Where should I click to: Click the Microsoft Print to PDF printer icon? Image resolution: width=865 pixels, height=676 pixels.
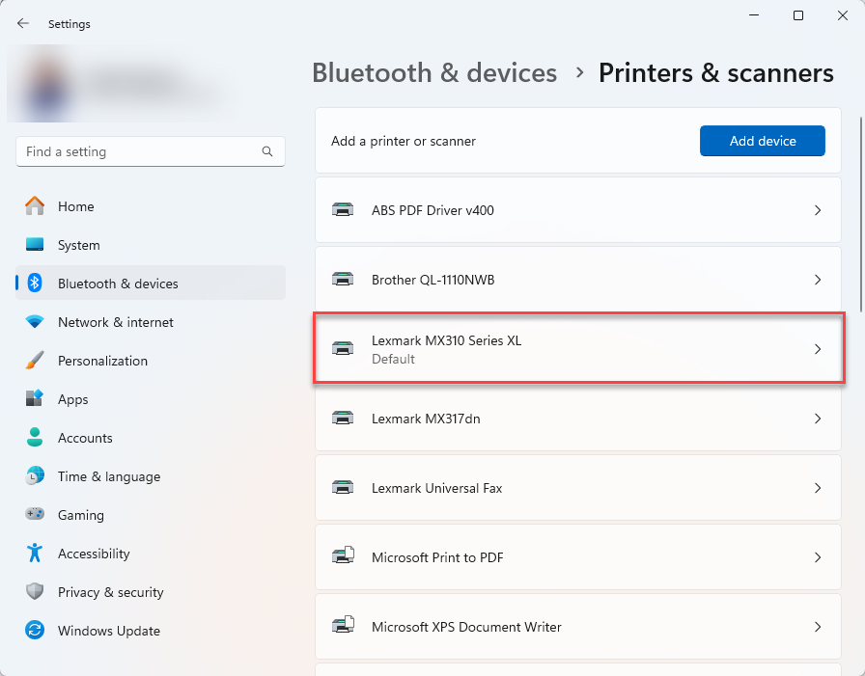coord(343,557)
